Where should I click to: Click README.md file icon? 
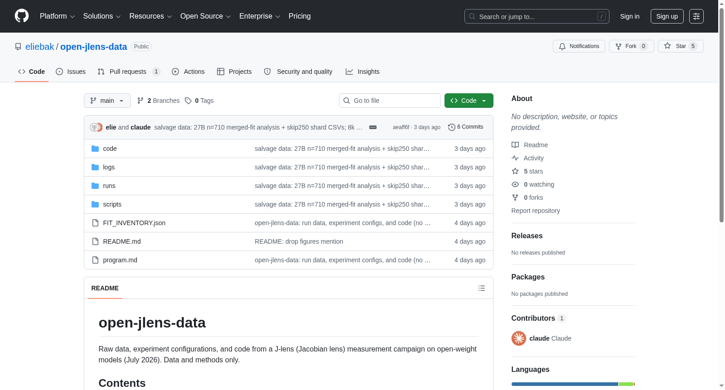[95, 241]
